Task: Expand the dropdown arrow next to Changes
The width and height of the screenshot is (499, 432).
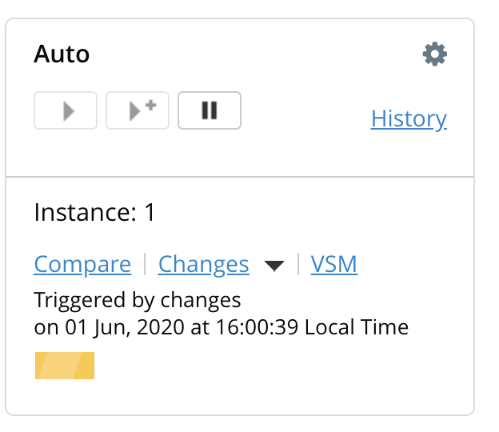Action: (274, 266)
